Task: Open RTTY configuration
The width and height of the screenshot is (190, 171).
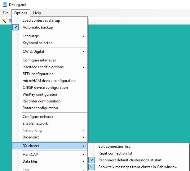Action: point(50,74)
